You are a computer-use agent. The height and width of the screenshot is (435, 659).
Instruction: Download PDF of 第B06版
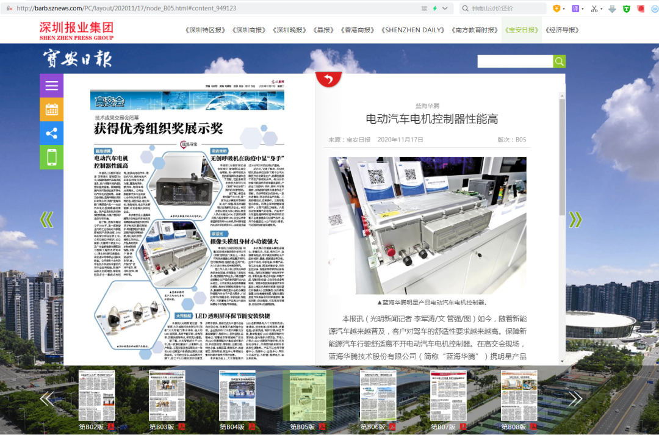pyautogui.click(x=392, y=427)
